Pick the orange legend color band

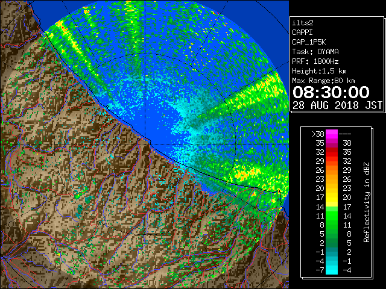332,170
